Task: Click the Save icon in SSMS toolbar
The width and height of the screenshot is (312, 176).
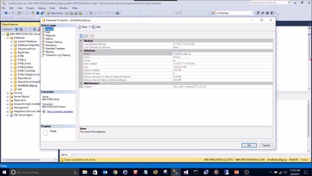Action: [x=38, y=13]
